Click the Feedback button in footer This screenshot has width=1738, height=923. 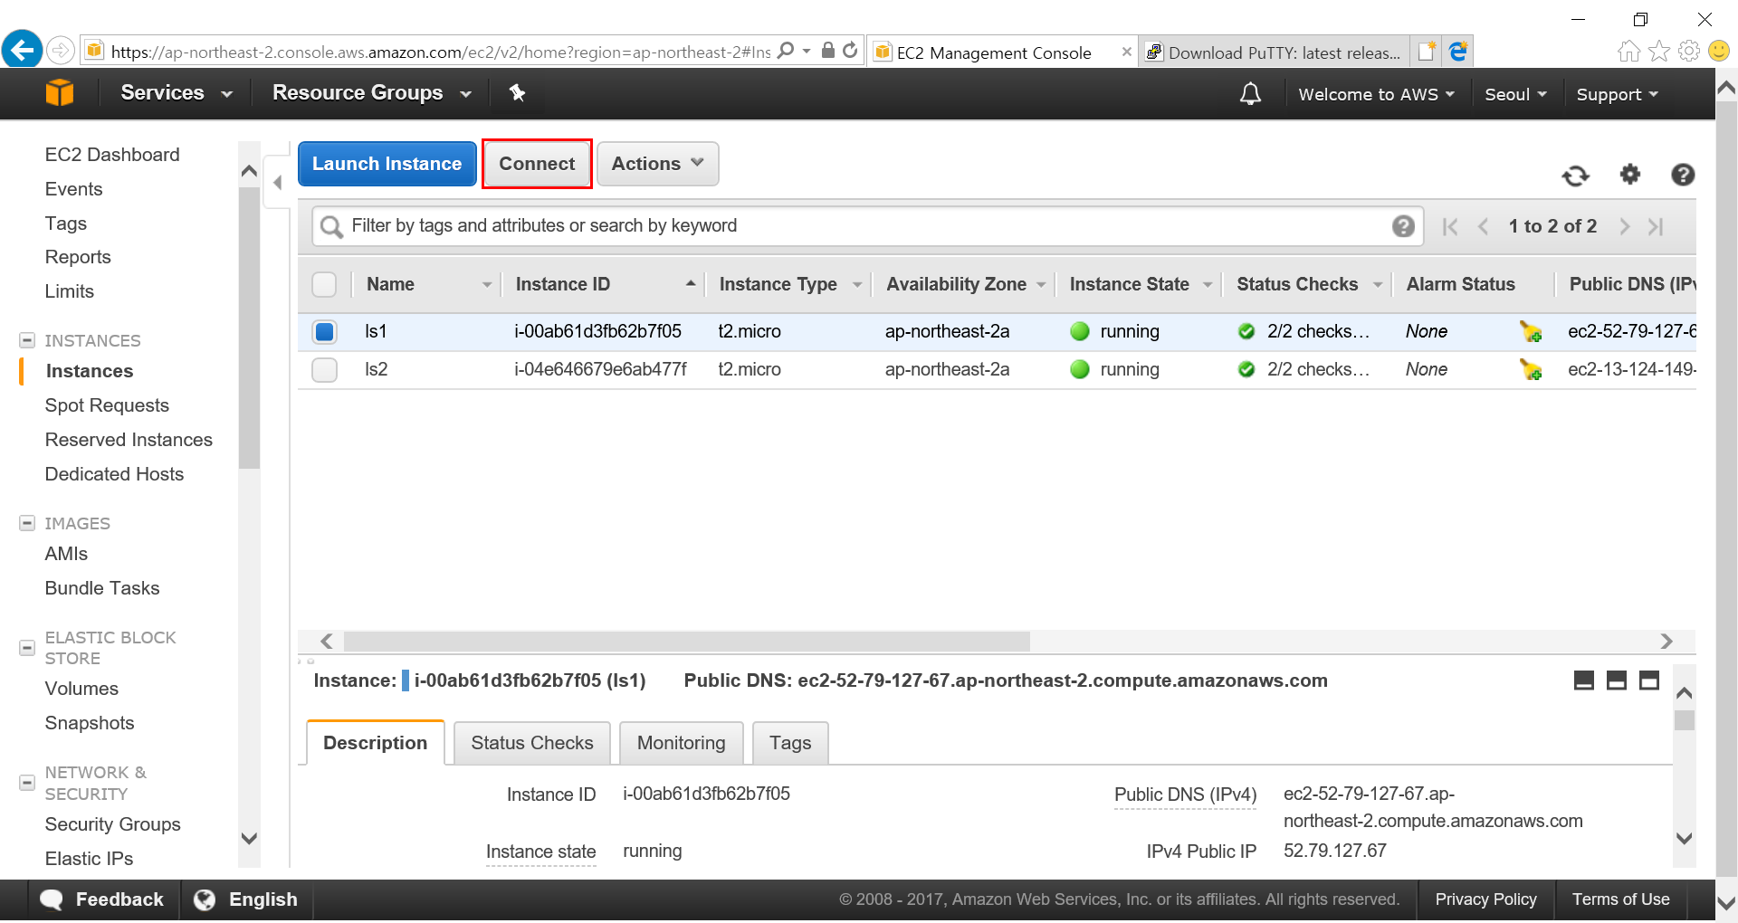[104, 899]
